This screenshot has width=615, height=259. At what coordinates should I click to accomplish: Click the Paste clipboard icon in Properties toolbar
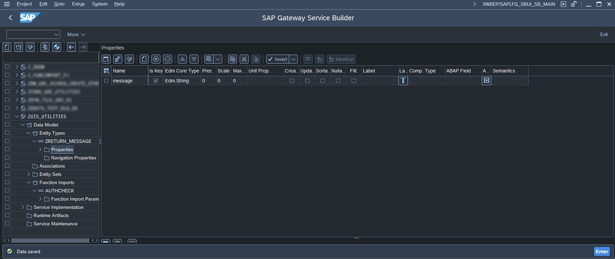tap(256, 59)
